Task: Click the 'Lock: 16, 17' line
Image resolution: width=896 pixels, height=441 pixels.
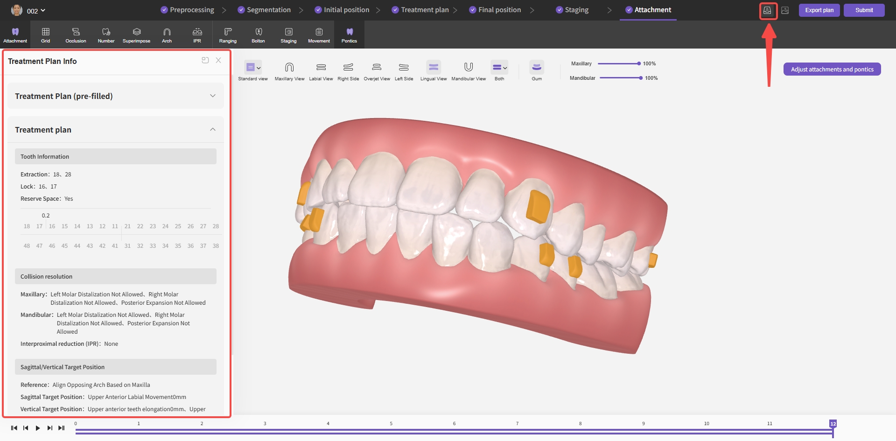Action: pyautogui.click(x=39, y=187)
